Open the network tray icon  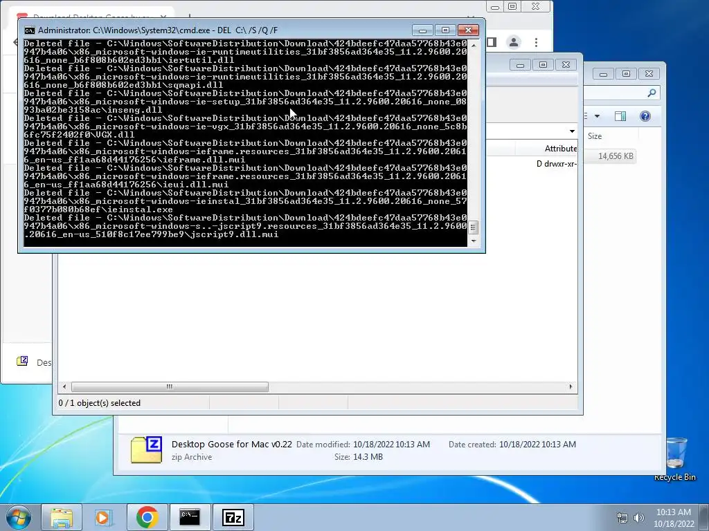(x=622, y=518)
